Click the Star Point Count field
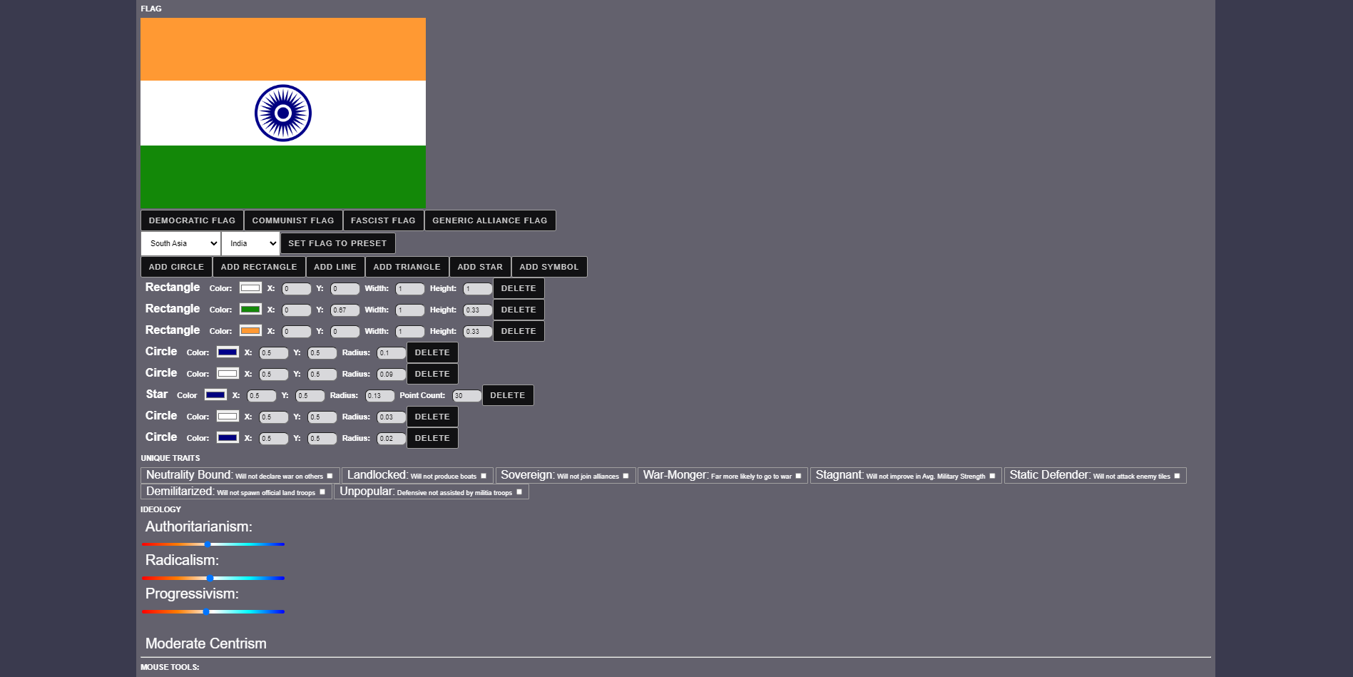 click(466, 396)
